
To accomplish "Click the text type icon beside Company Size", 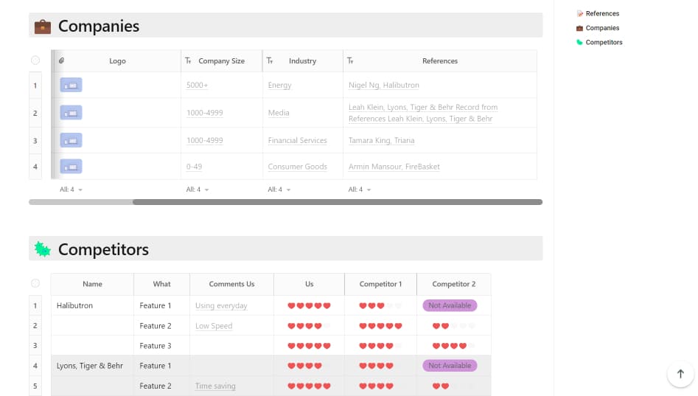I will [188, 60].
